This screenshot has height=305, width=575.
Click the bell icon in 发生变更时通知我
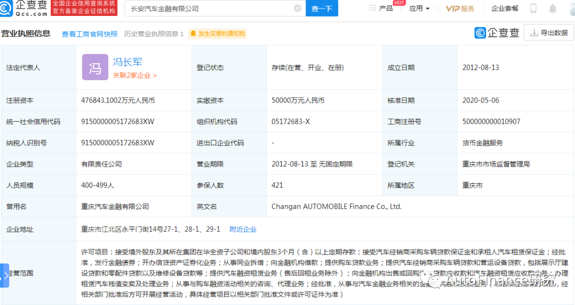click(193, 33)
